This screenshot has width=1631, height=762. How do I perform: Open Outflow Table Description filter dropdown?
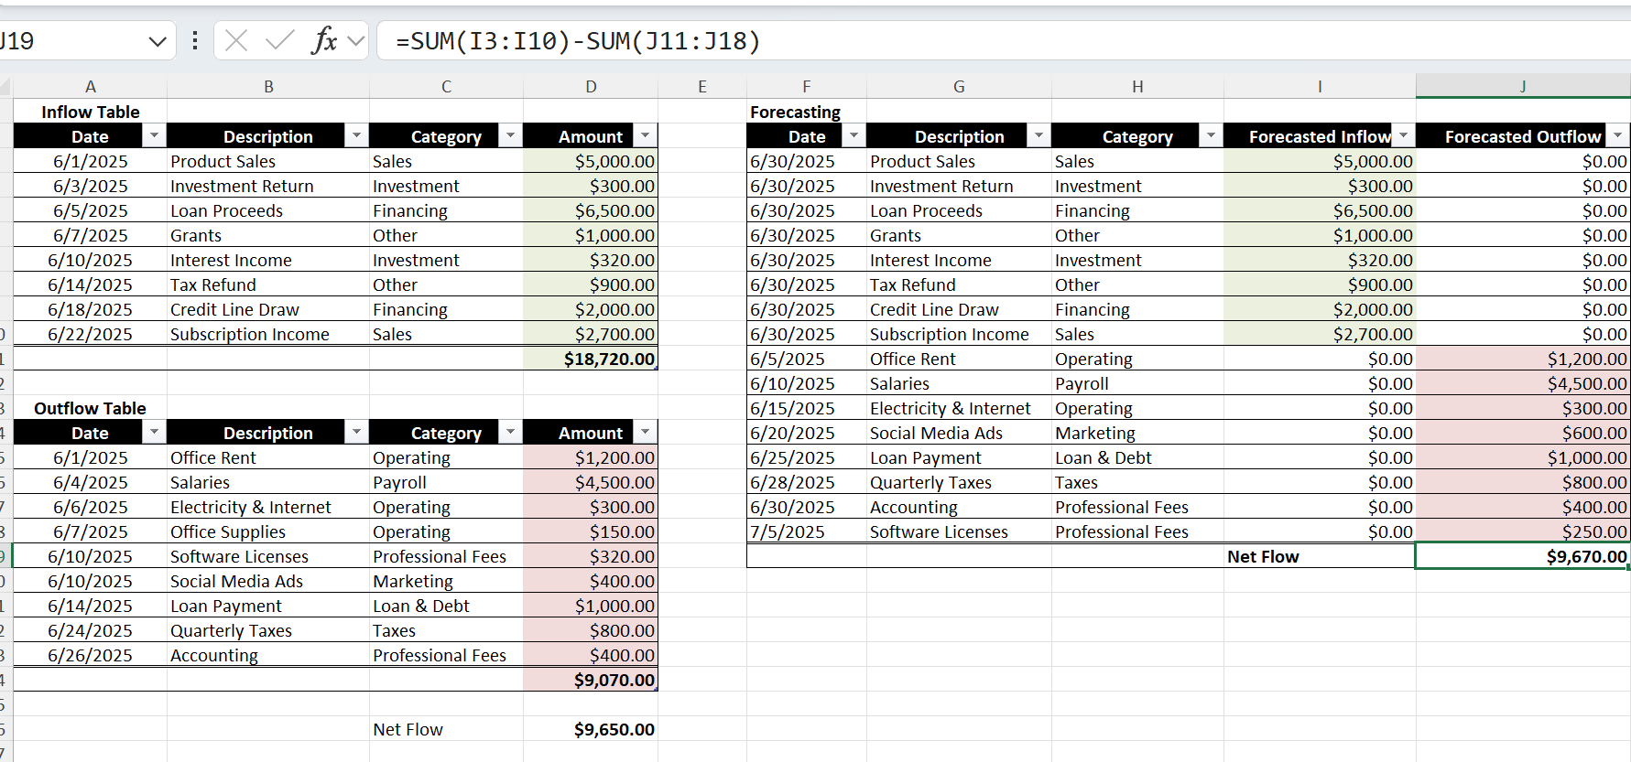[x=356, y=432]
